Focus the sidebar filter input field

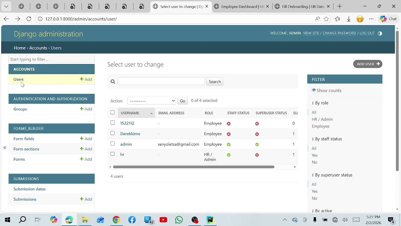click(x=51, y=59)
